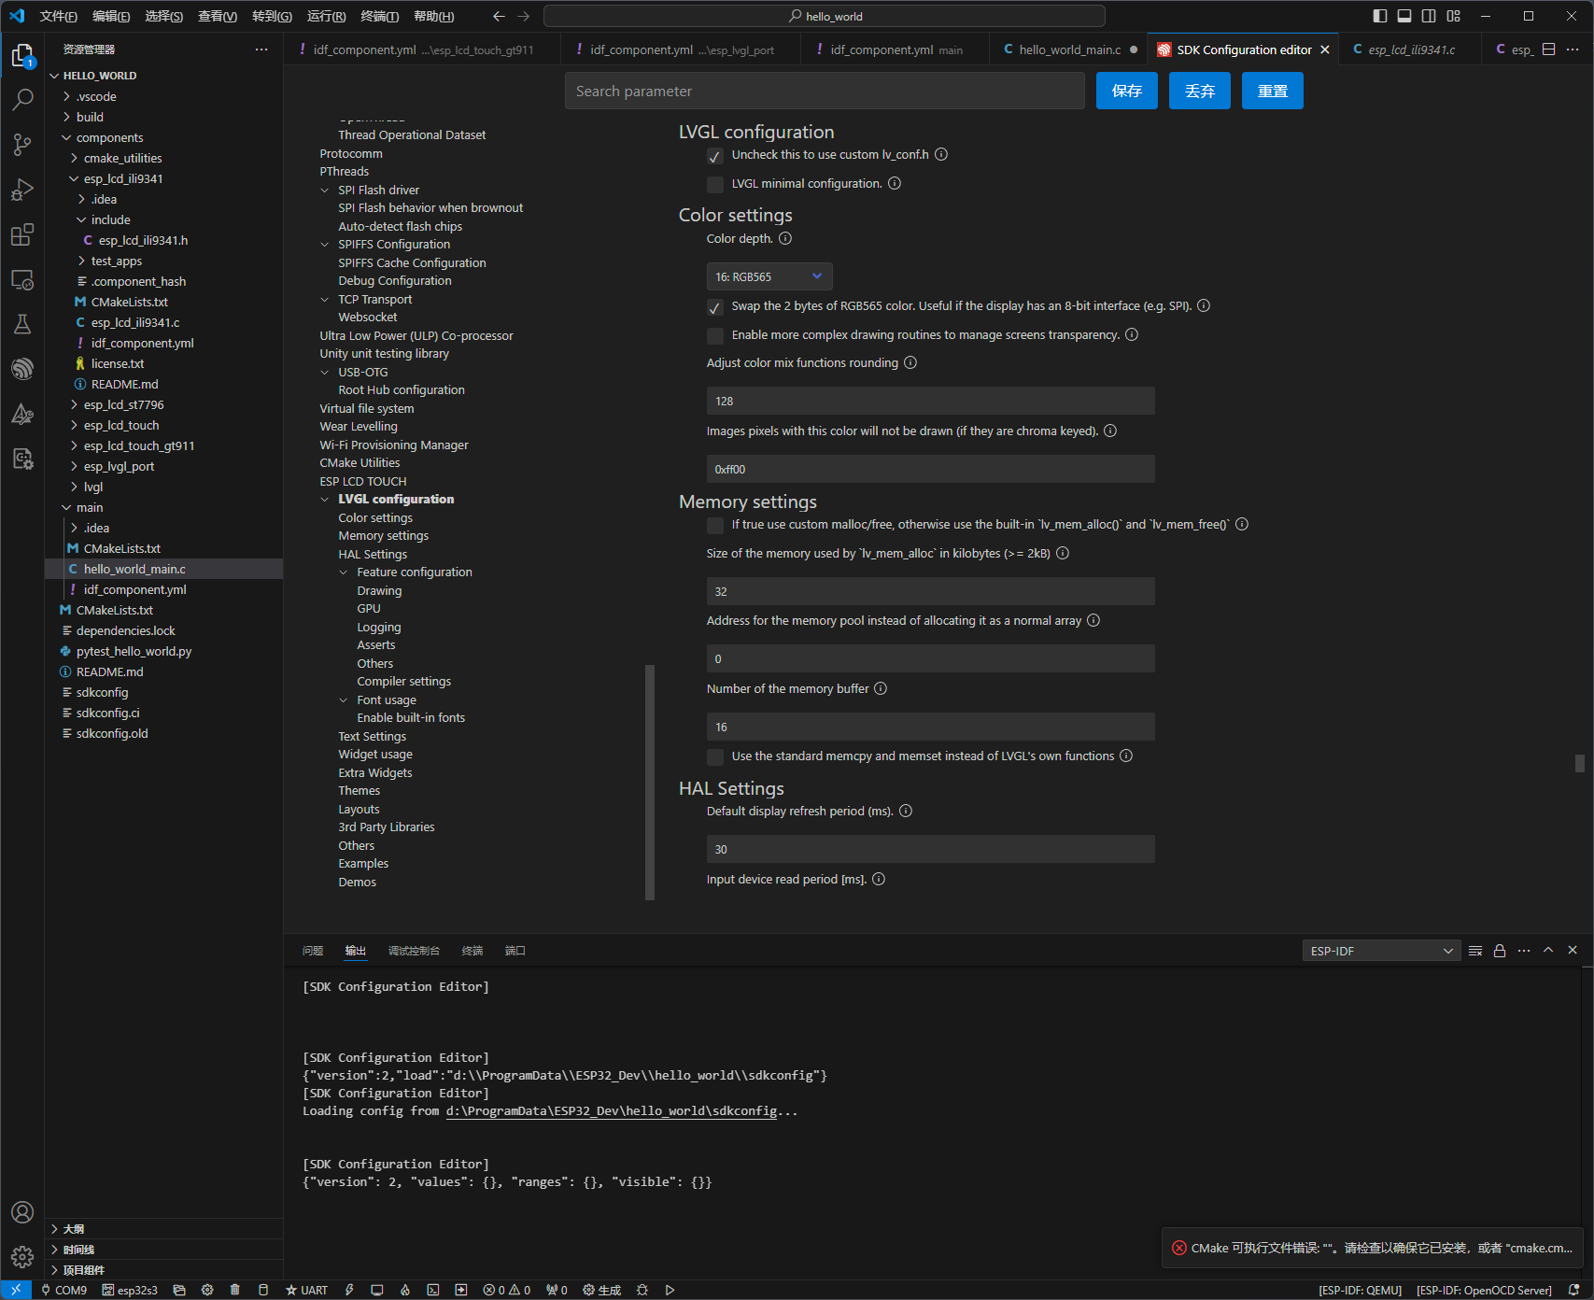
Task: Select Memory settings in config tree
Action: click(x=384, y=536)
